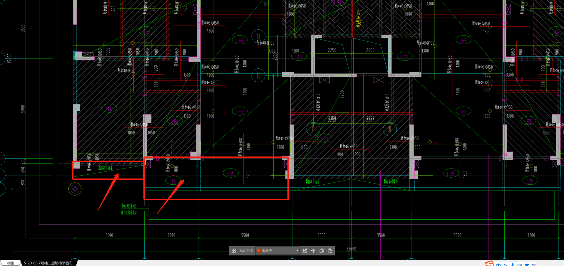The width and height of the screenshot is (564, 266).
Task: Open the 未分类 annotation category dropdown
Action: coord(277,251)
